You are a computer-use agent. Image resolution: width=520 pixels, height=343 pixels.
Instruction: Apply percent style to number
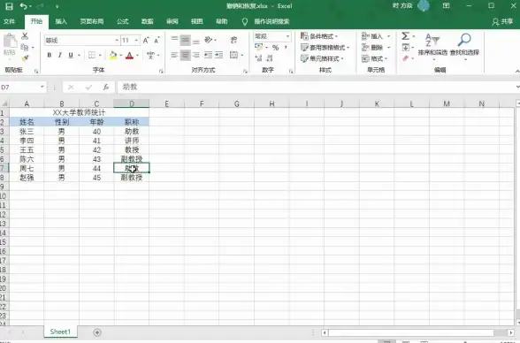tap(276, 48)
